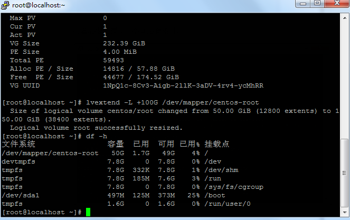Click the 'lvextend -L +100G' command text
350x220 pixels.
tap(122, 103)
